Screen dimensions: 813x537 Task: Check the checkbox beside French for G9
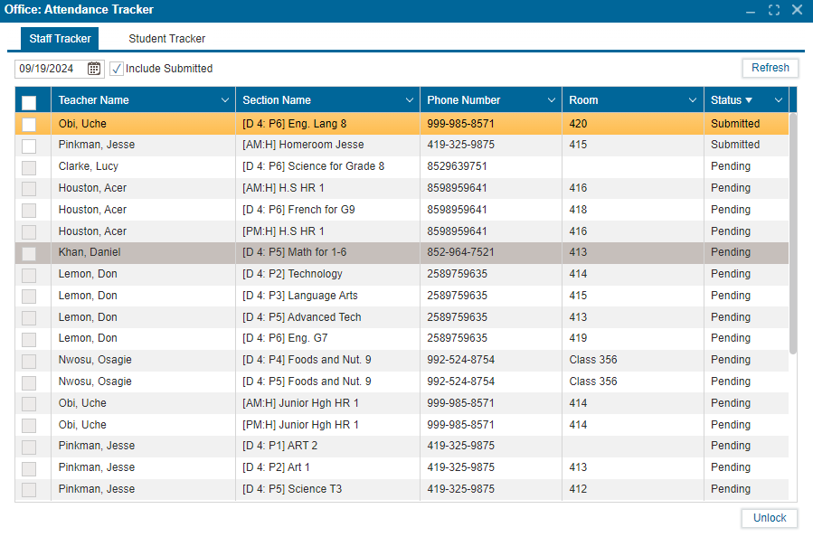coord(31,209)
